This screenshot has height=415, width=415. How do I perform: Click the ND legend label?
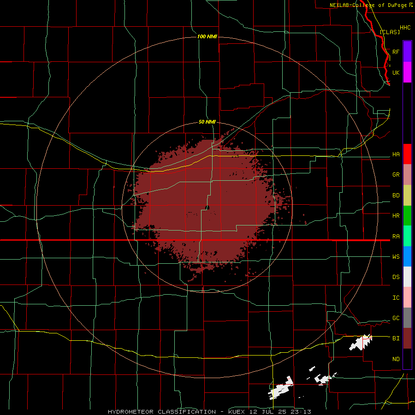[396, 359]
